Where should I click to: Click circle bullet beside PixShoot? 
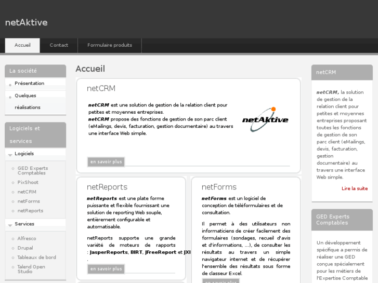click(13, 183)
